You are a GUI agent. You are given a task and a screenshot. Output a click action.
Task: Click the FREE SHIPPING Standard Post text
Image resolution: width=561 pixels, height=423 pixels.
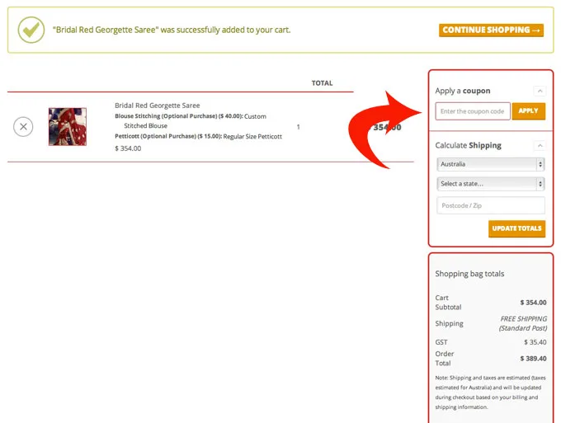[523, 323]
